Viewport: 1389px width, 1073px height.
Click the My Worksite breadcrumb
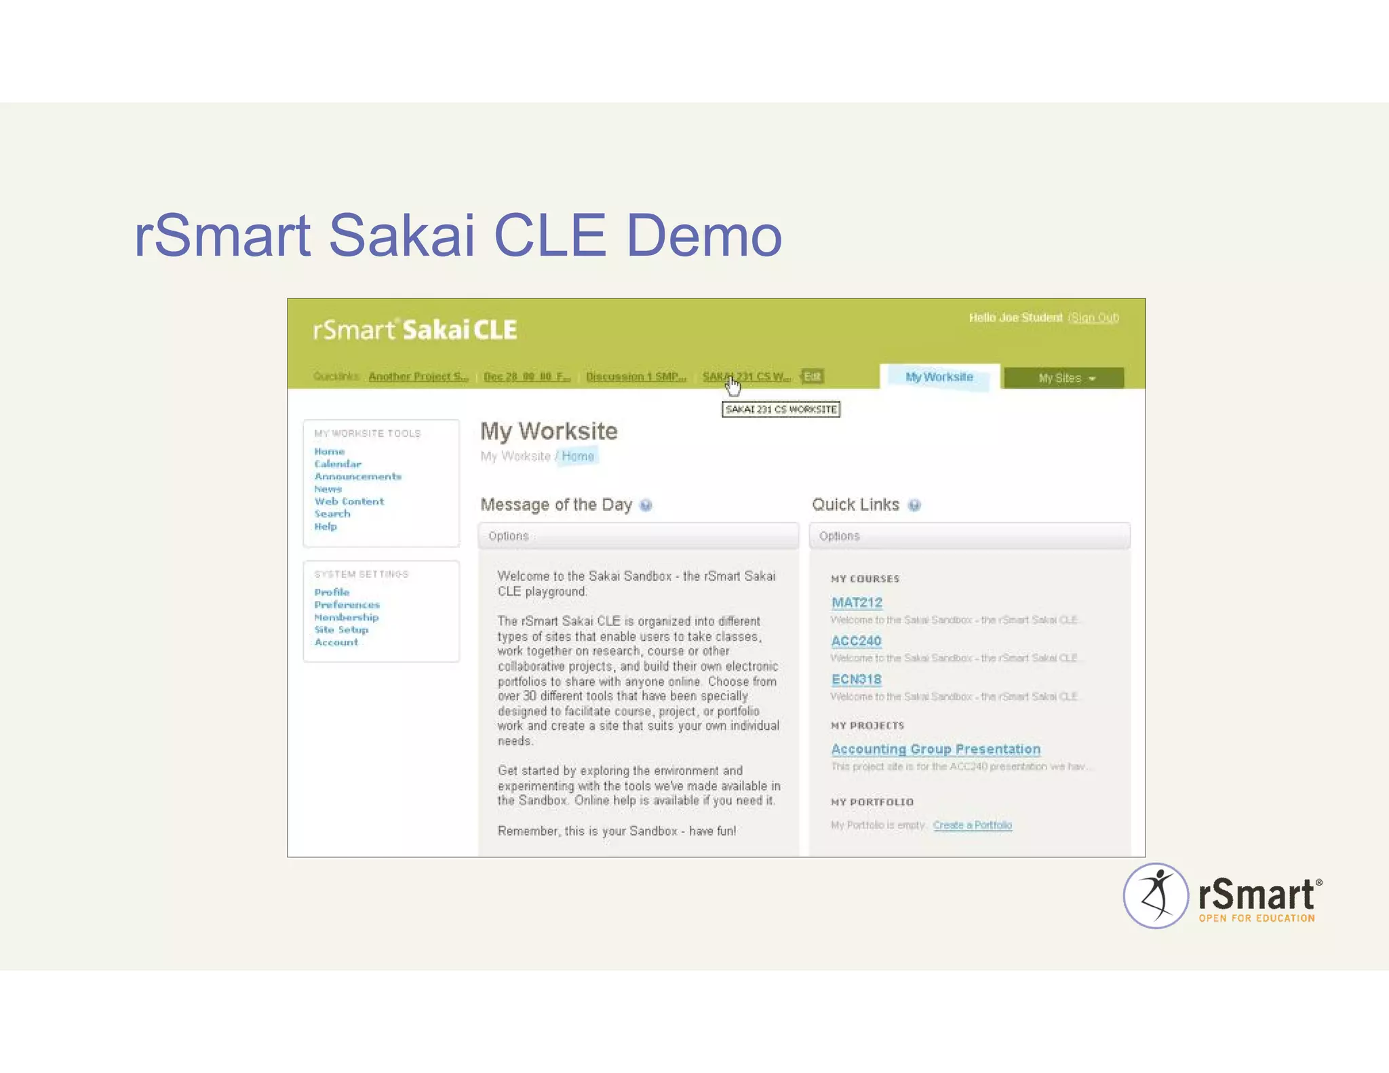pos(515,456)
